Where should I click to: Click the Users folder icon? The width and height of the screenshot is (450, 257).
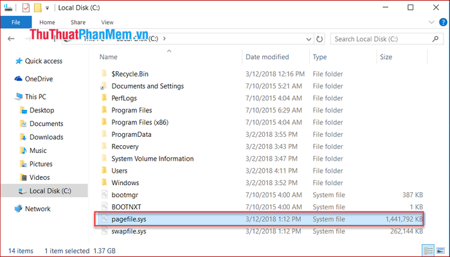104,170
